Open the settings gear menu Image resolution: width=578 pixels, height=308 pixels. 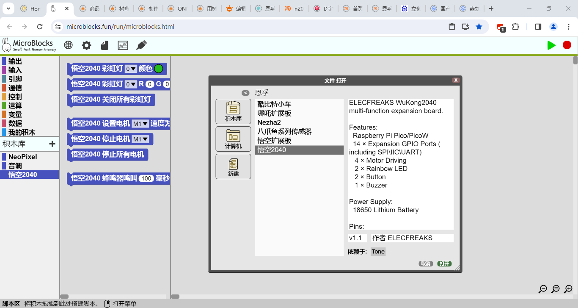[x=86, y=45]
